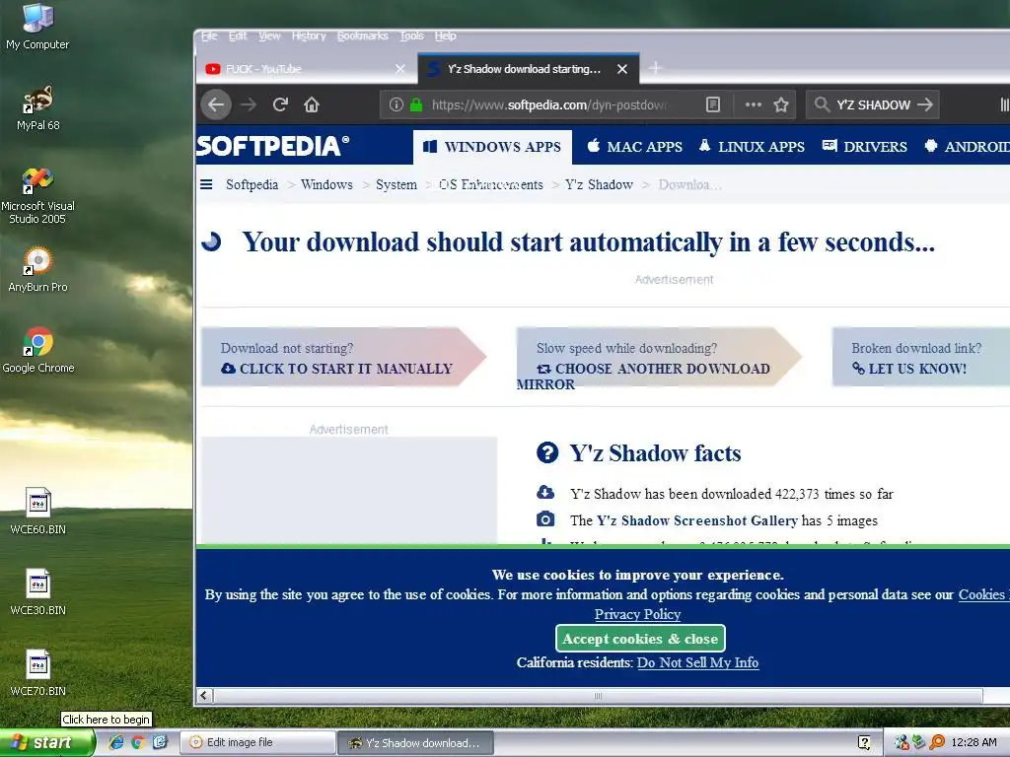Click Y'z Shadow download taskbar button
The width and height of the screenshot is (1010, 757).
[415, 742]
